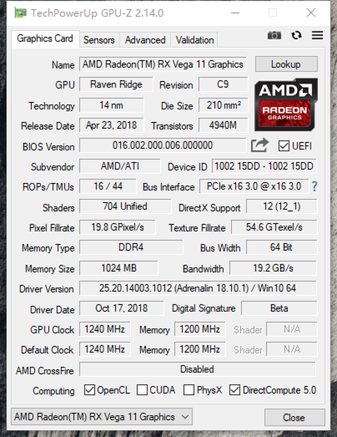Viewport: 337px width, 437px height.
Task: Expand the graphics card selection dropdown
Action: pyautogui.click(x=102, y=417)
